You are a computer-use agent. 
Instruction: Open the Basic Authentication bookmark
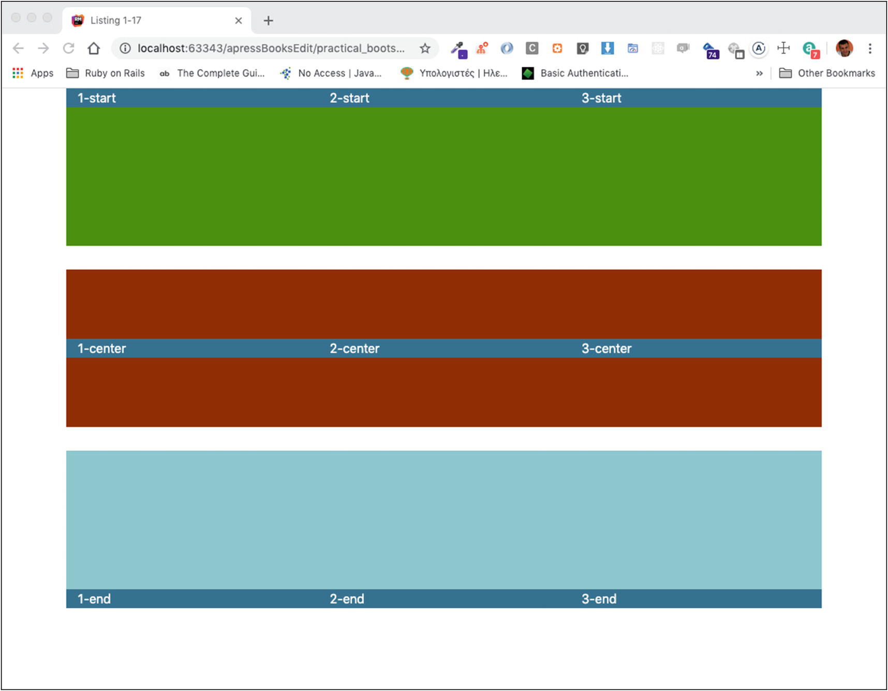pyautogui.click(x=575, y=73)
